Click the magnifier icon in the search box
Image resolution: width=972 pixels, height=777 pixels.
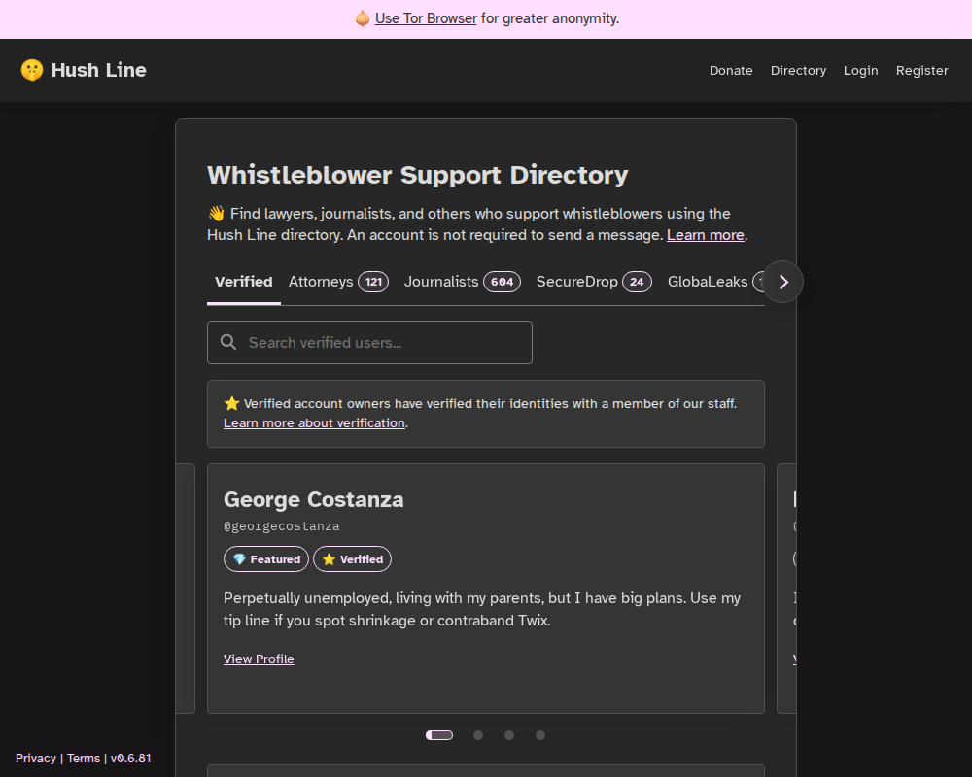[228, 342]
